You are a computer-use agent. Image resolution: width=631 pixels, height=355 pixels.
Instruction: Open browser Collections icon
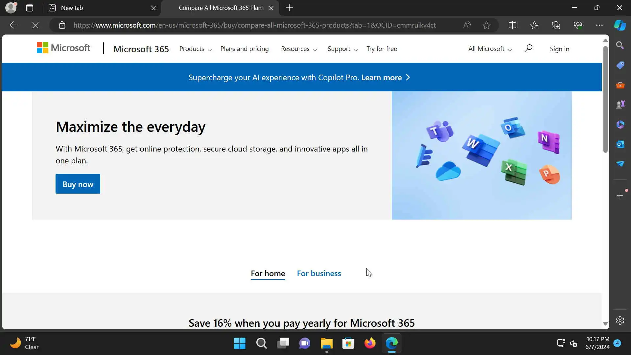tap(556, 25)
